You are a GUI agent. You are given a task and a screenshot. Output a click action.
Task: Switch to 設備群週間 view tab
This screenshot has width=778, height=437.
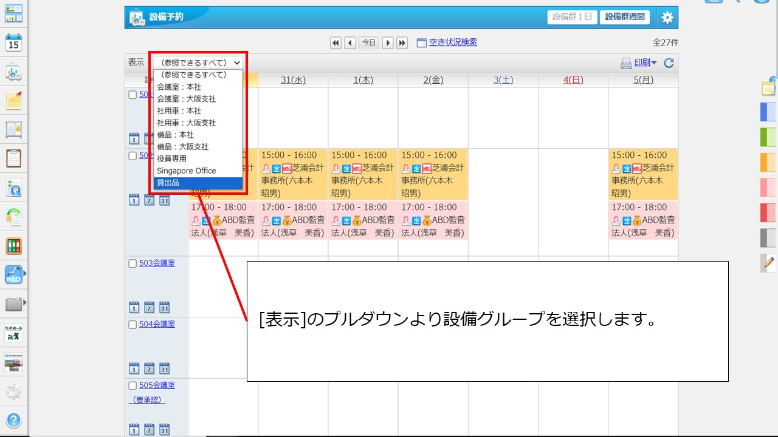pyautogui.click(x=624, y=17)
